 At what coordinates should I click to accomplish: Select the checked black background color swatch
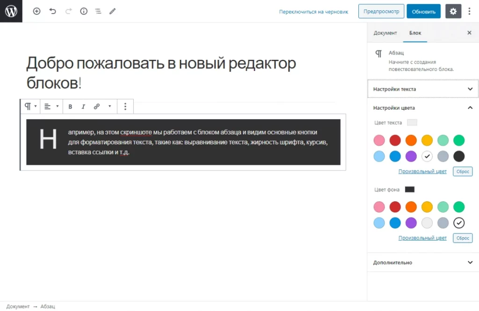458,223
